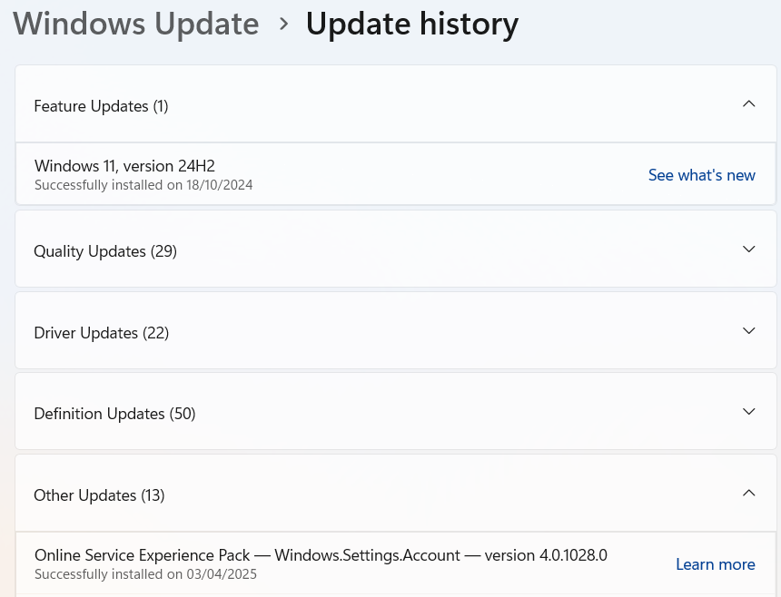Click the Driver Updates (22) section label
Image resolution: width=781 pixels, height=597 pixels.
[x=102, y=333]
